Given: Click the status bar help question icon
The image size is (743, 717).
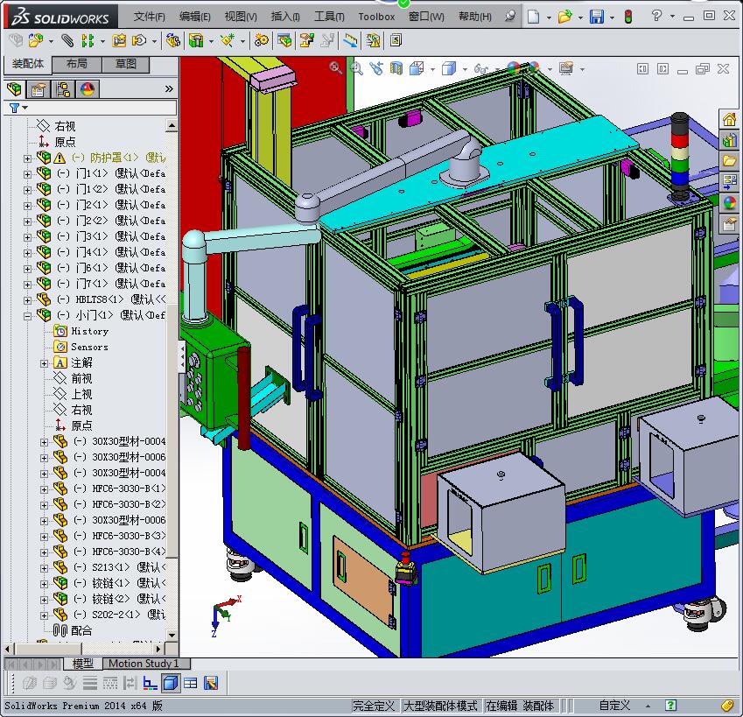Looking at the screenshot, I should point(670,706).
